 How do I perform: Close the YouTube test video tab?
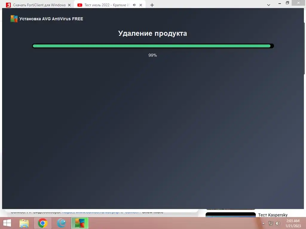pos(141,5)
